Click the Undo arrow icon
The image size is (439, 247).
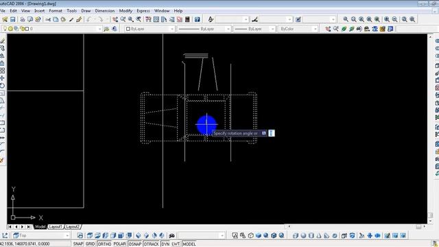click(88, 19)
